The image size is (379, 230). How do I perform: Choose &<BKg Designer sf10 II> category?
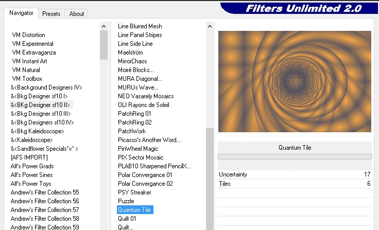(40, 105)
